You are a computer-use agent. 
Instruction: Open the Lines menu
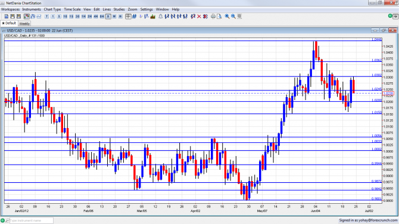pos(107,9)
